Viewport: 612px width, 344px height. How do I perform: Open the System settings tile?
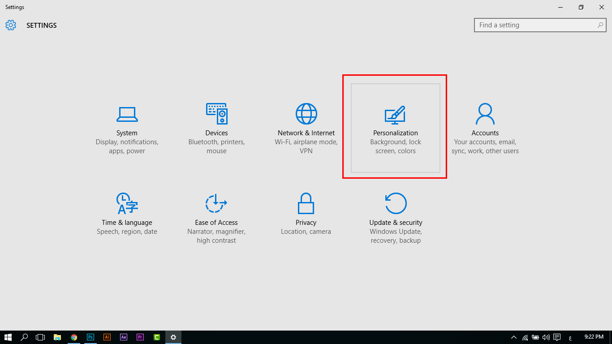pos(127,129)
